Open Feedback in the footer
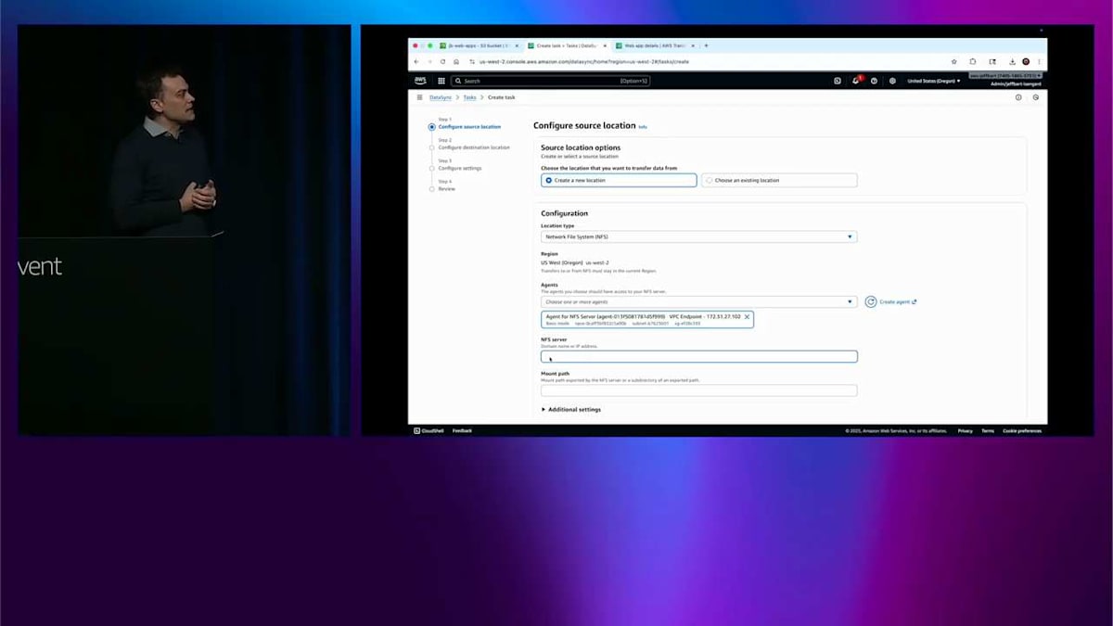Screen dimensions: 1113x626 click(x=462, y=431)
